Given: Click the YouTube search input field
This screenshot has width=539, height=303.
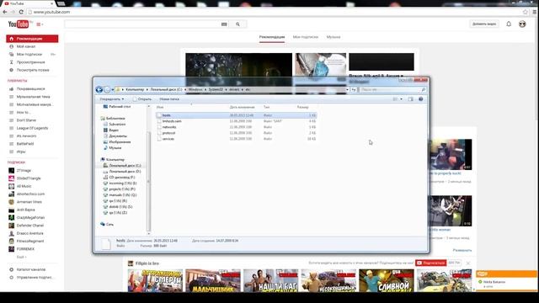Looking at the screenshot, I should coord(142,24).
